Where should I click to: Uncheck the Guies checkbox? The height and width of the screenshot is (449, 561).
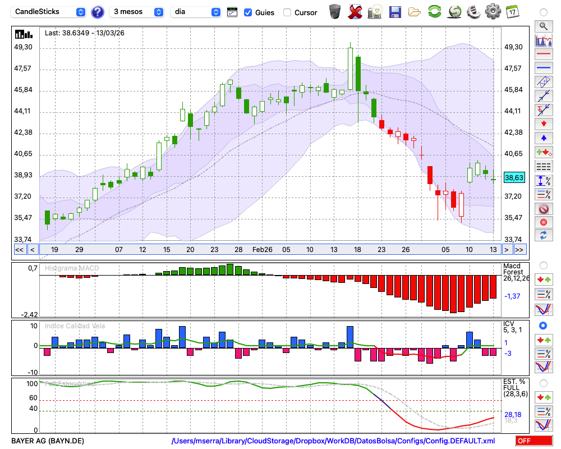tap(248, 12)
